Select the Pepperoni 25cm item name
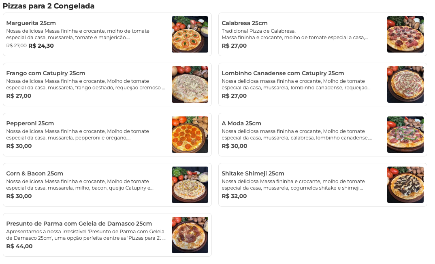 pos(30,123)
